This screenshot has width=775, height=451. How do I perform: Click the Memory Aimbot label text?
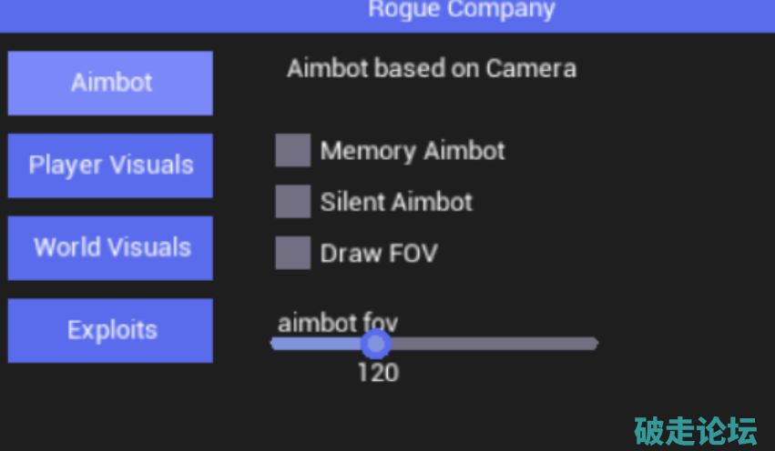[413, 151]
